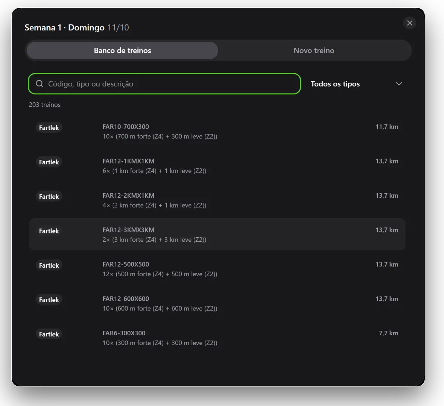444x406 pixels.
Task: Pick the FAR12-2KMX1KM workout
Action: tap(217, 200)
